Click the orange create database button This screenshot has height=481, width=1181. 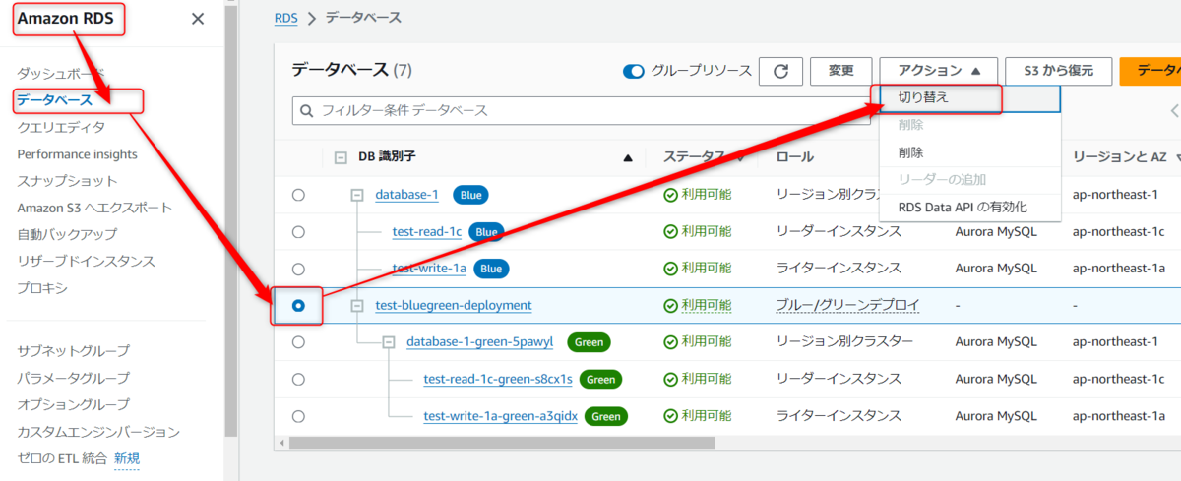pos(1150,71)
